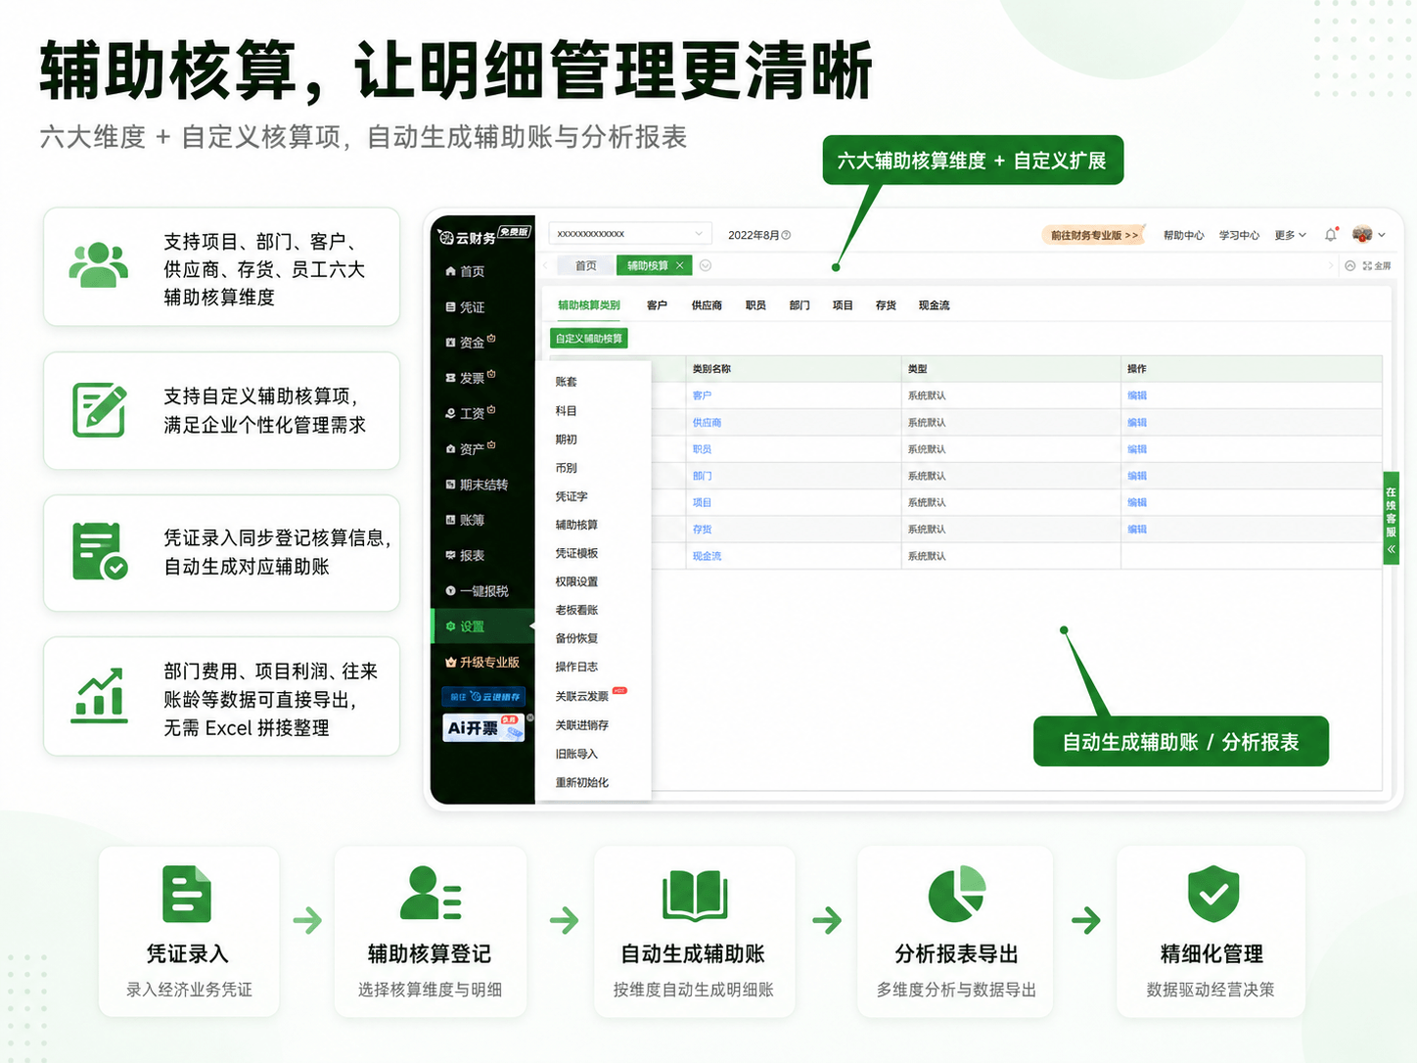The width and height of the screenshot is (1417, 1063).
Task: Open 一键报税 in the sidebar
Action: tap(477, 591)
